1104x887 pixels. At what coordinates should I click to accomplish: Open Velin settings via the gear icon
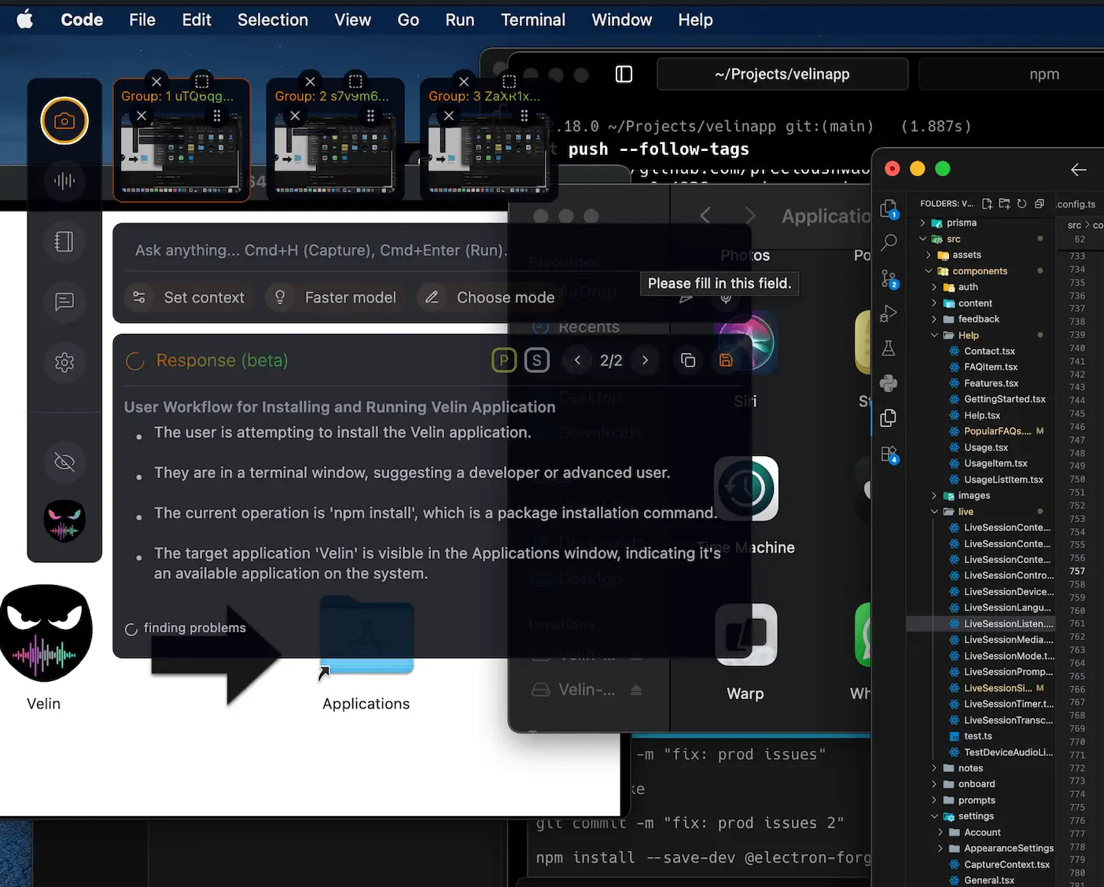[64, 363]
